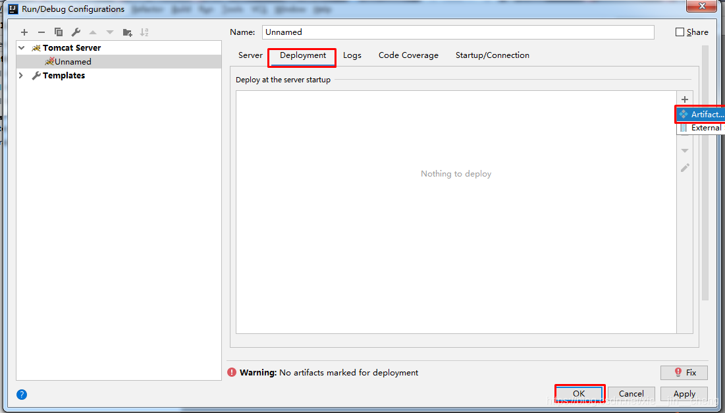Viewport: 725px width, 413px height.
Task: Create new folder toolbar icon
Action: tap(127, 32)
